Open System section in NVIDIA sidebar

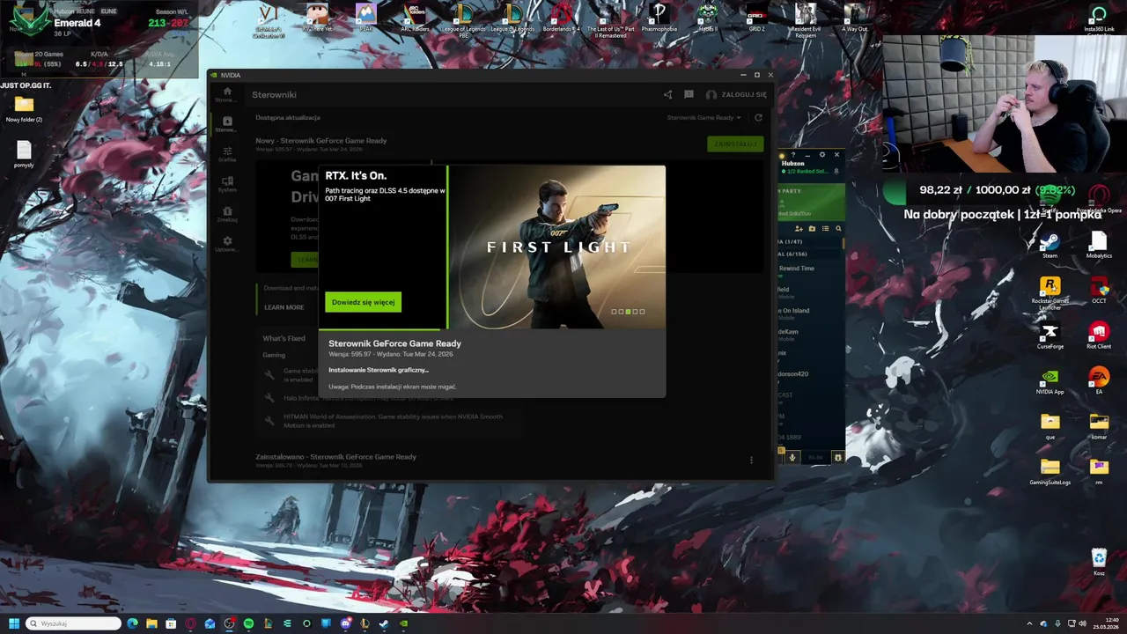pyautogui.click(x=227, y=184)
